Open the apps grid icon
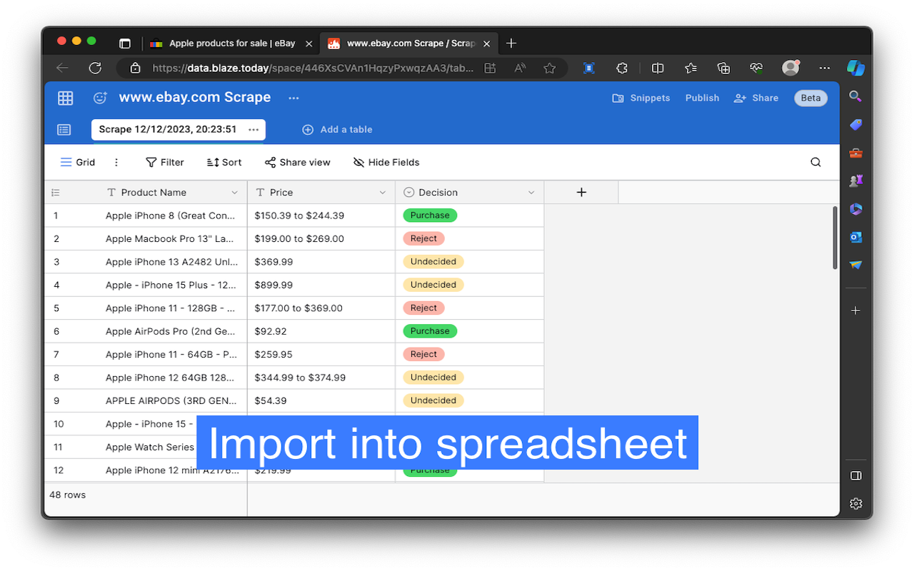Viewport: 914px width, 571px height. (x=65, y=98)
